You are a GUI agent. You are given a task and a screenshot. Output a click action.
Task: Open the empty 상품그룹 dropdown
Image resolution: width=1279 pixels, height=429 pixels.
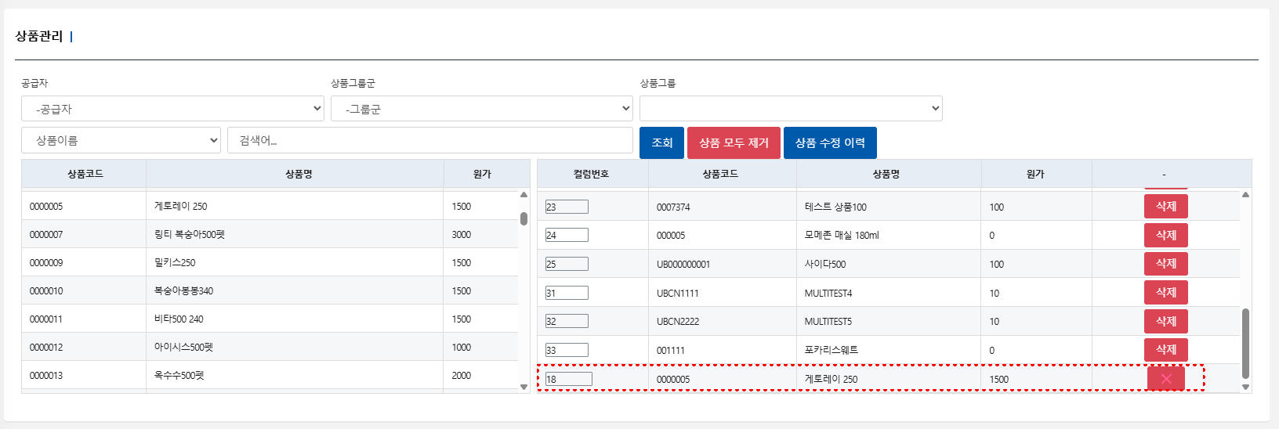(x=791, y=109)
